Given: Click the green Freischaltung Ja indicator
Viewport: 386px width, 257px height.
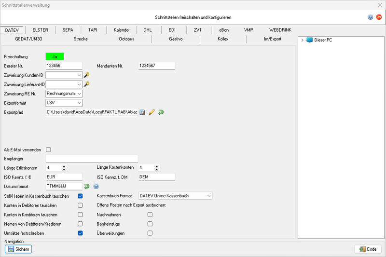Looking at the screenshot, I should coord(55,57).
